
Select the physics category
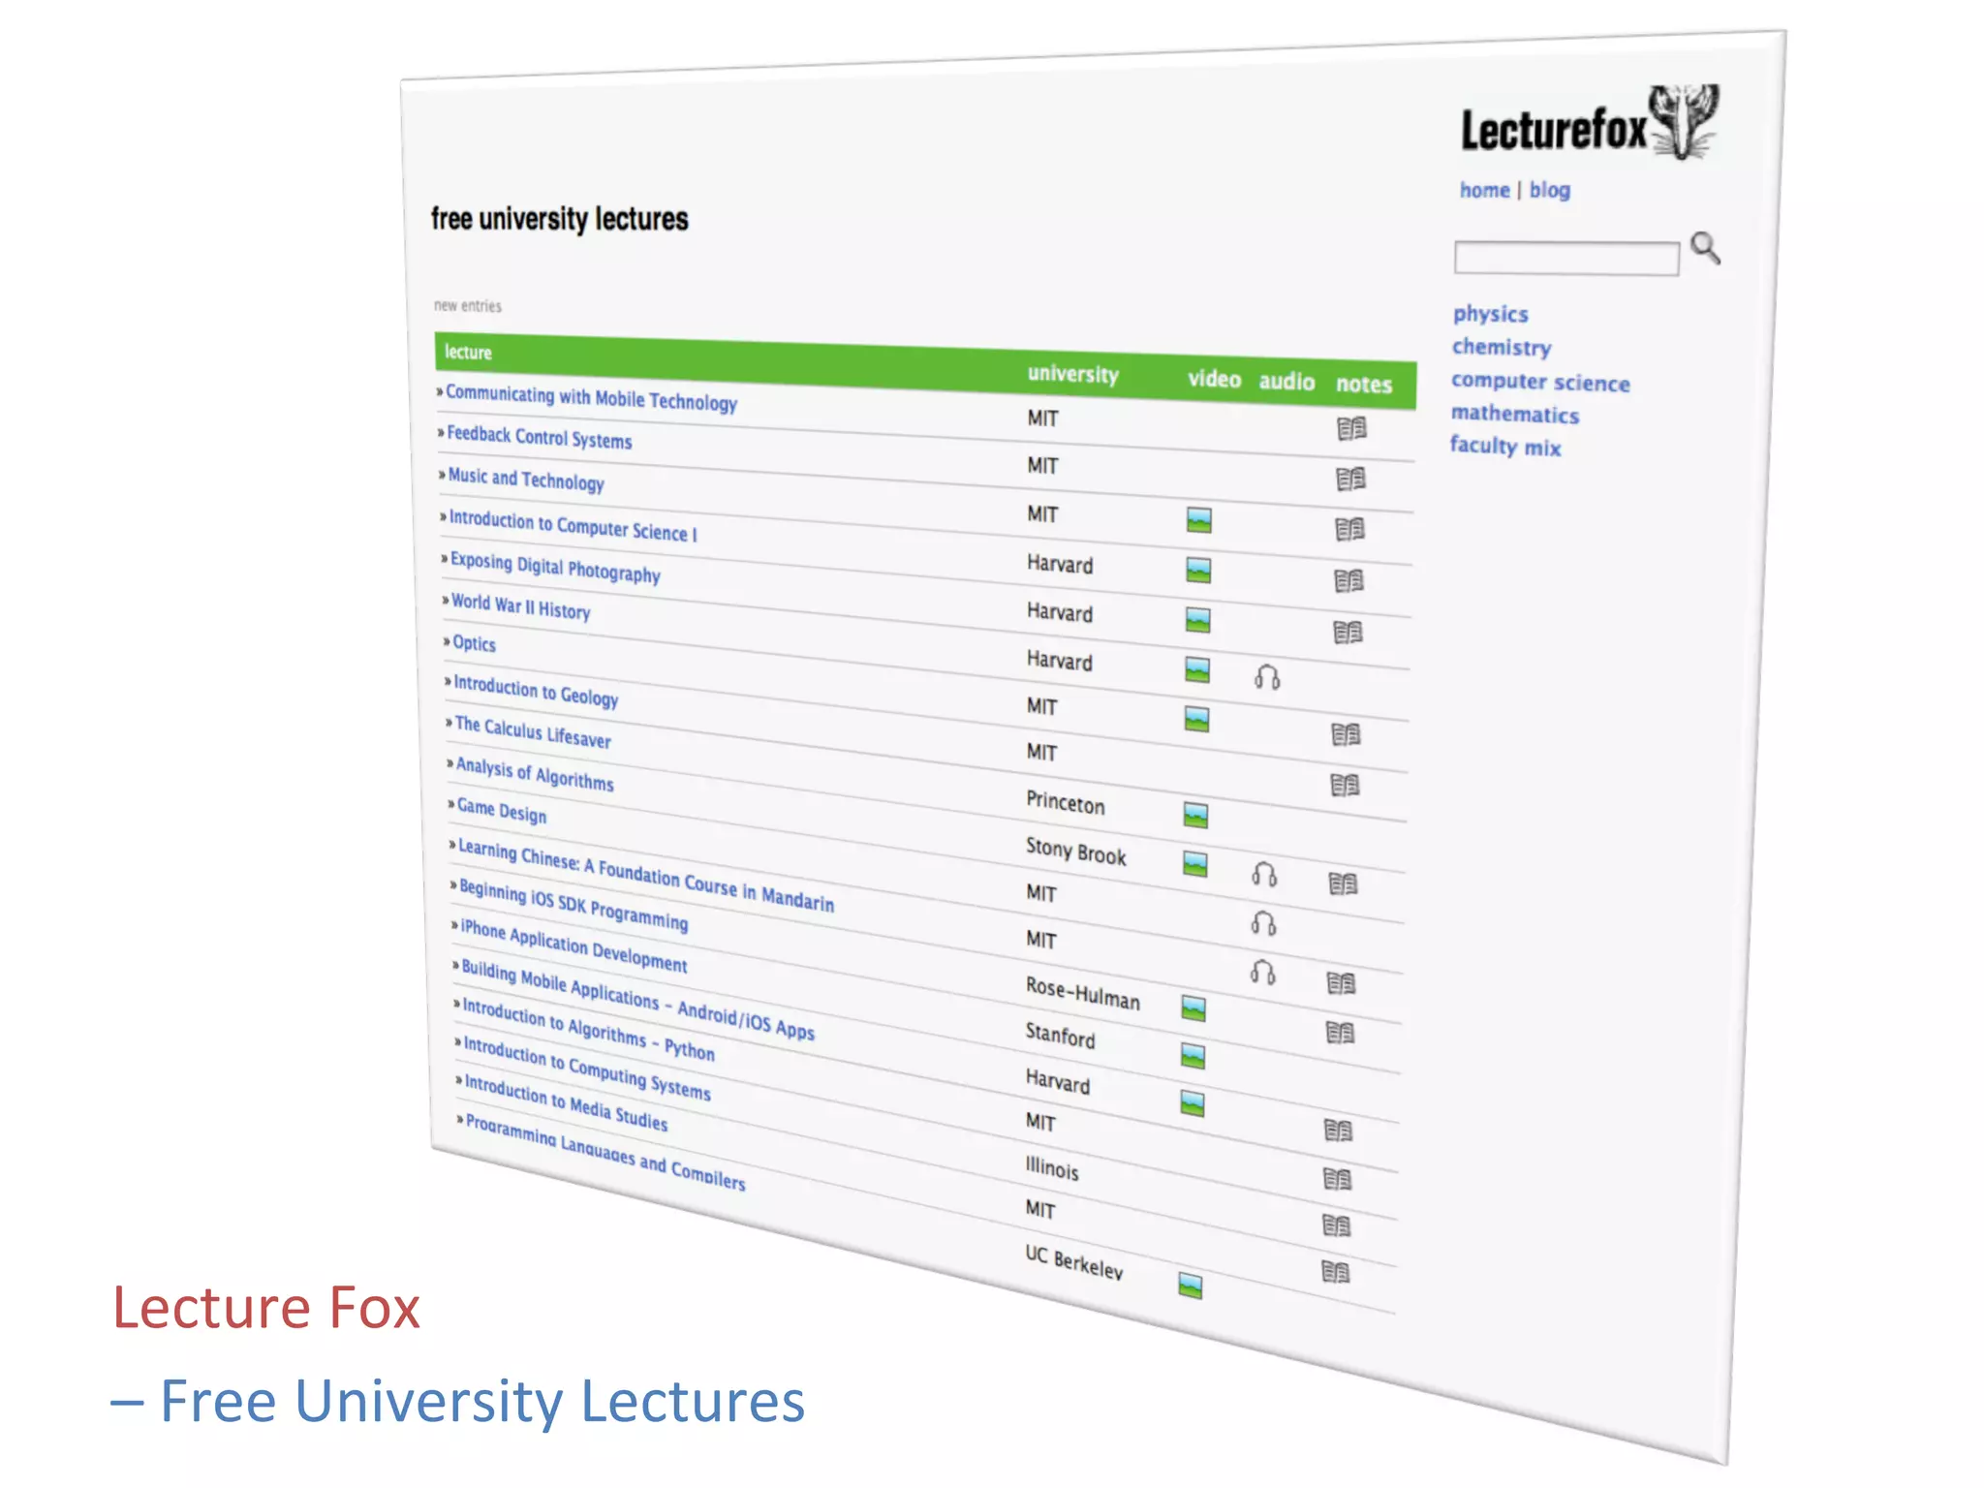[1490, 314]
